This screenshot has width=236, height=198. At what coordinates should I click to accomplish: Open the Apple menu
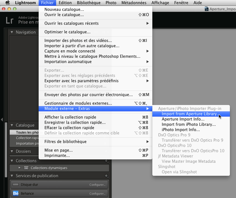[8, 2]
